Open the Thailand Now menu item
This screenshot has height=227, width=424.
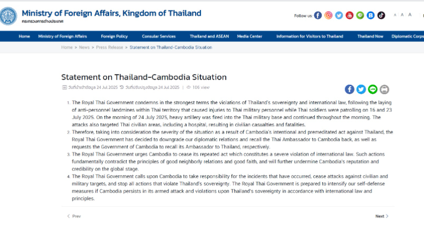click(x=370, y=37)
